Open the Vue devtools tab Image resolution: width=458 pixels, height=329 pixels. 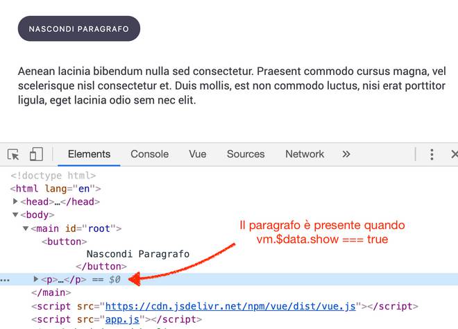[198, 154]
